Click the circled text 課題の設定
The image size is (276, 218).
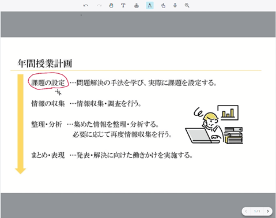[48, 83]
